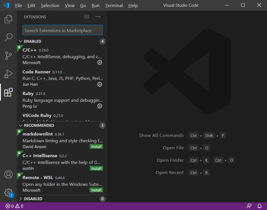Open the Run menu
267x210 pixels.
pyautogui.click(x=95, y=5)
